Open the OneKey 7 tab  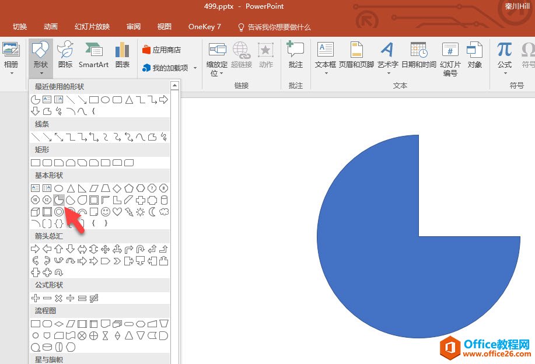pos(204,27)
